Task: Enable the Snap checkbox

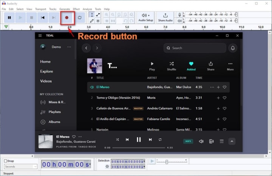Action: 6,161
